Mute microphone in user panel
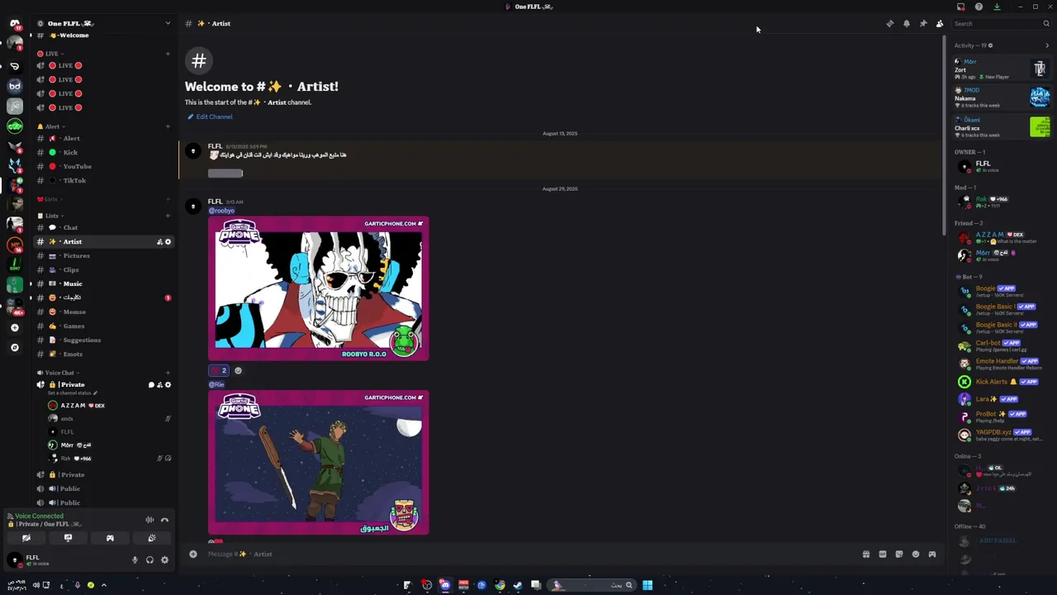Screen dimensions: 1057x595 (135, 560)
